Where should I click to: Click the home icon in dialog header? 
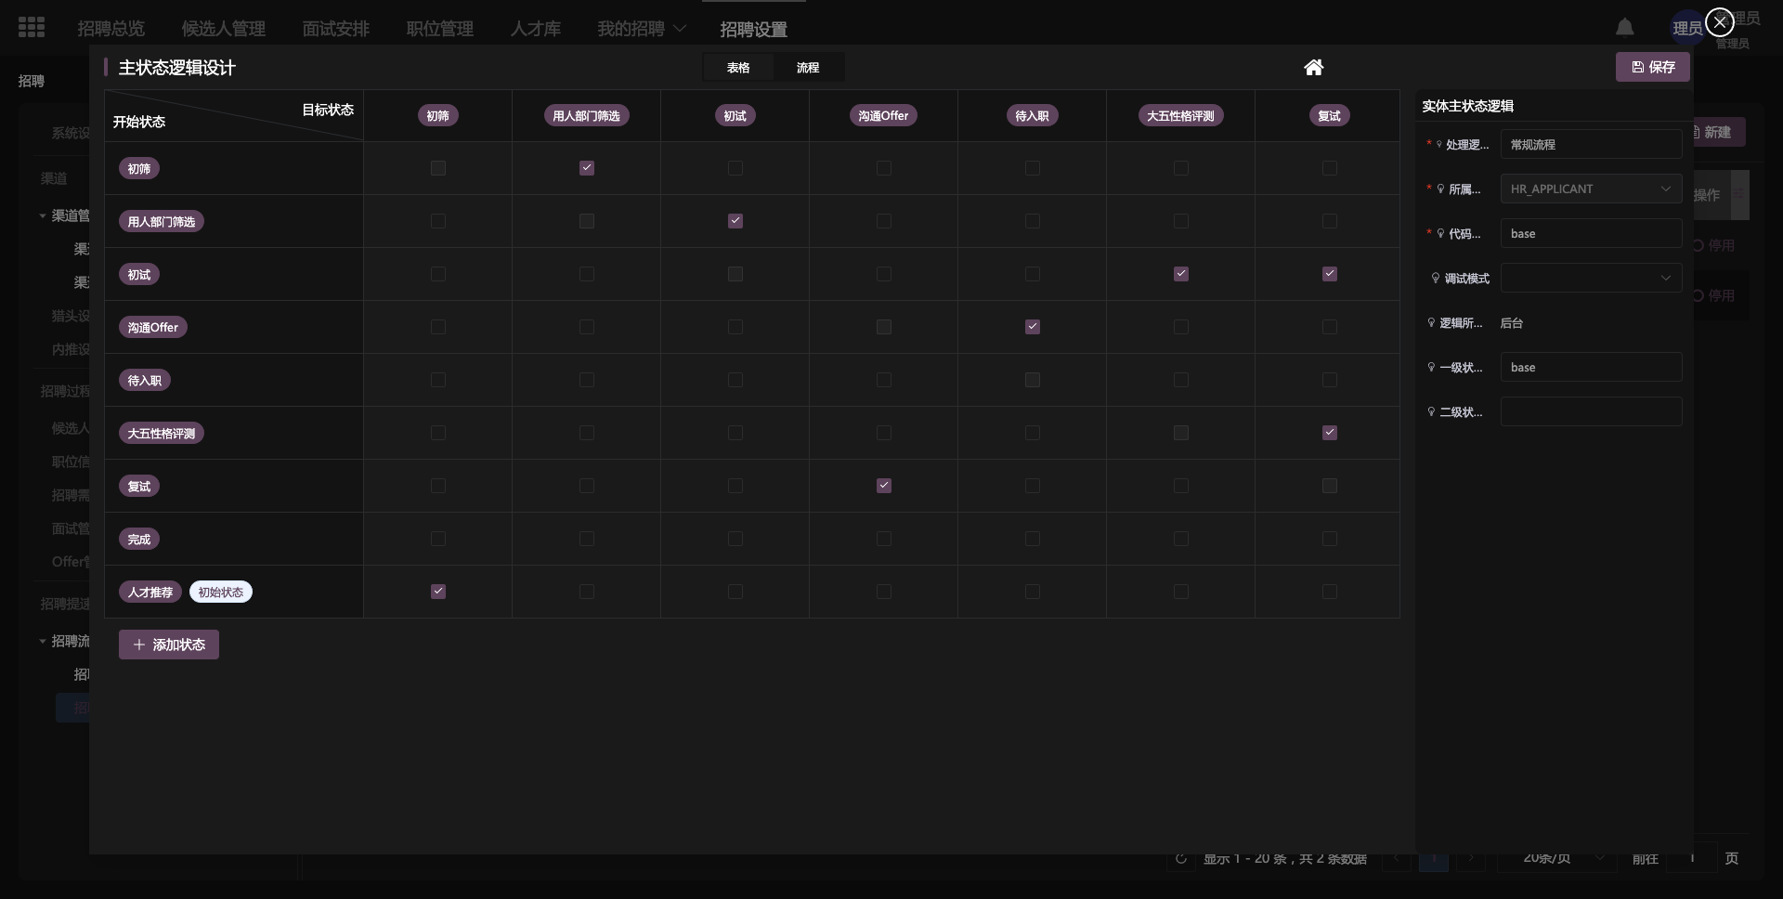[x=1313, y=67]
